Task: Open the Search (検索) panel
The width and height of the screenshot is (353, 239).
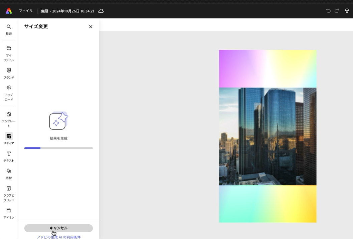Action: coord(9,29)
